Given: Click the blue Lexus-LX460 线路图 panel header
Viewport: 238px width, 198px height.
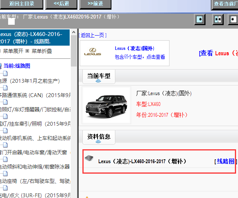Looking at the screenshot, I should [35, 38].
